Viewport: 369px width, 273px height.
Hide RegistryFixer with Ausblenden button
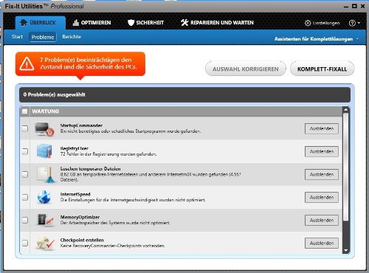click(x=322, y=151)
